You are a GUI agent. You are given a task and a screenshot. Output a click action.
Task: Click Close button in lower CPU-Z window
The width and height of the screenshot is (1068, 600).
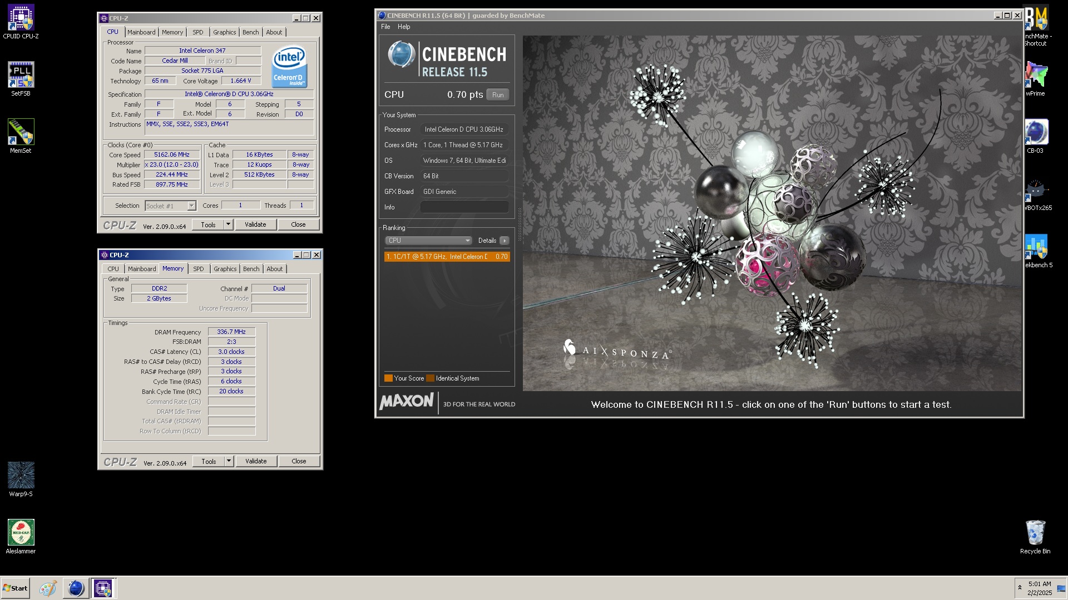(299, 461)
